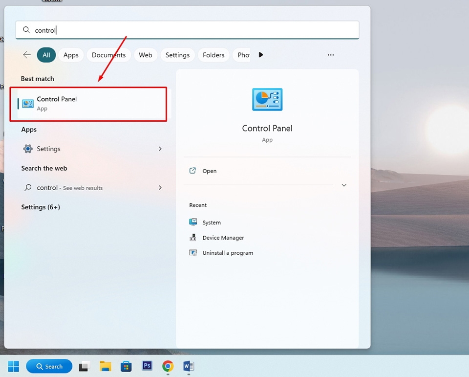Open Photoshop from the taskbar

(147, 366)
